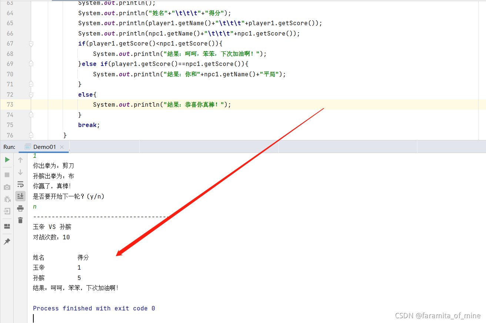Click the Restore Layout icon
The width and height of the screenshot is (486, 323).
[7, 226]
